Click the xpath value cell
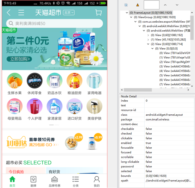195x188 pixels. [x=169, y=180]
